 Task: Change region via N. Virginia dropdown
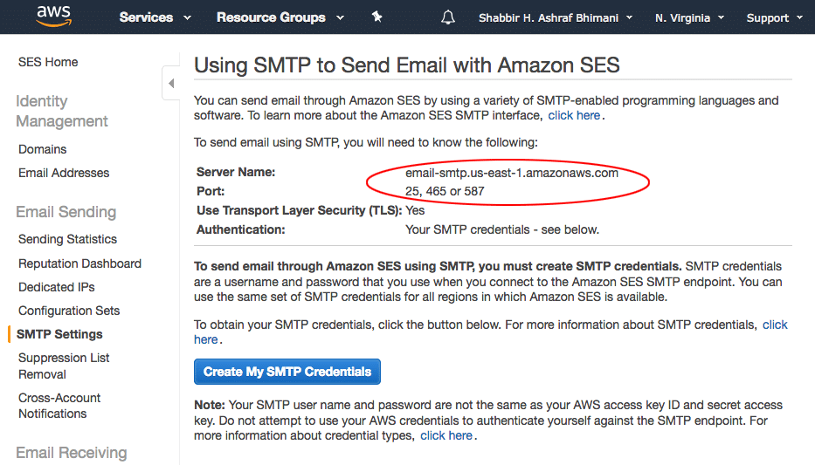click(689, 17)
